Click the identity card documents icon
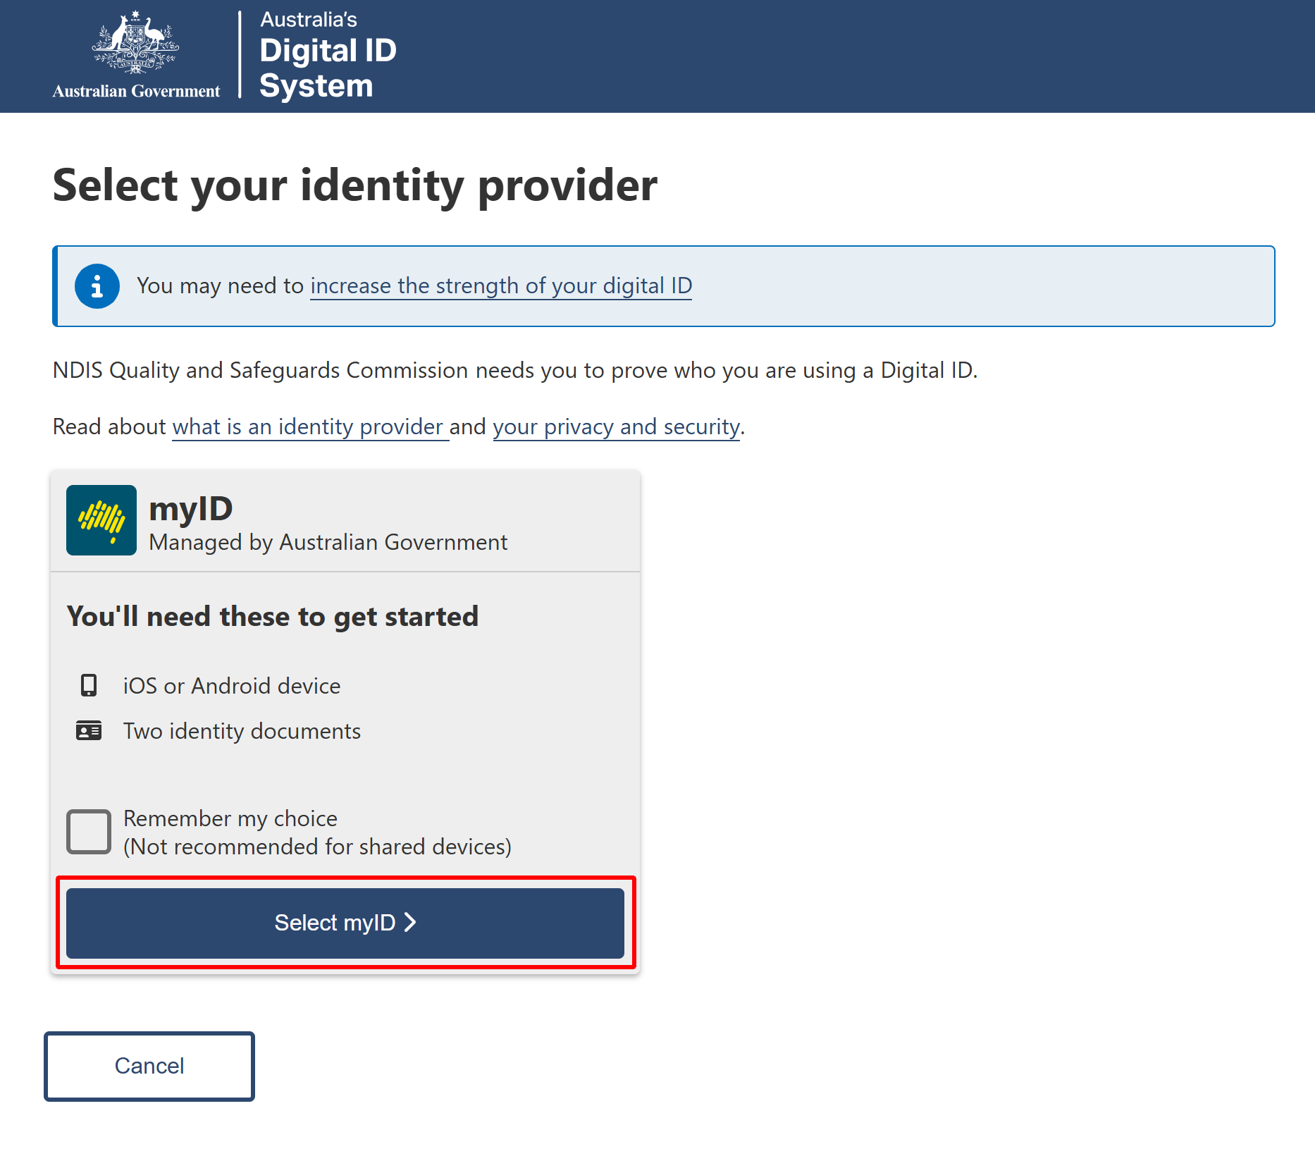1315x1149 pixels. pyautogui.click(x=89, y=731)
